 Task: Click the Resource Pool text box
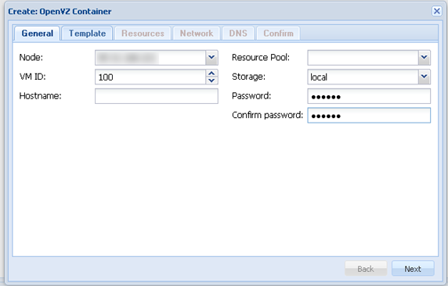pyautogui.click(x=363, y=58)
